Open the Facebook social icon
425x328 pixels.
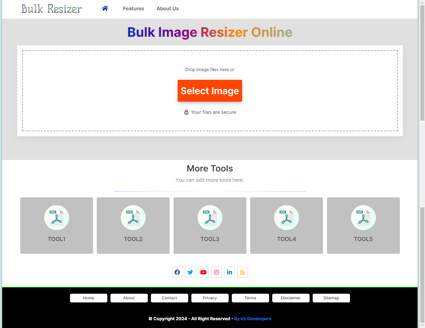click(177, 272)
